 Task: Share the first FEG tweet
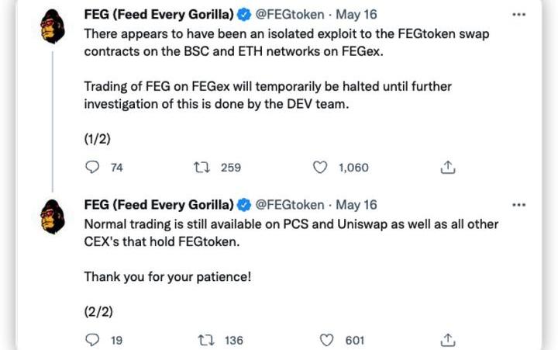coord(447,167)
